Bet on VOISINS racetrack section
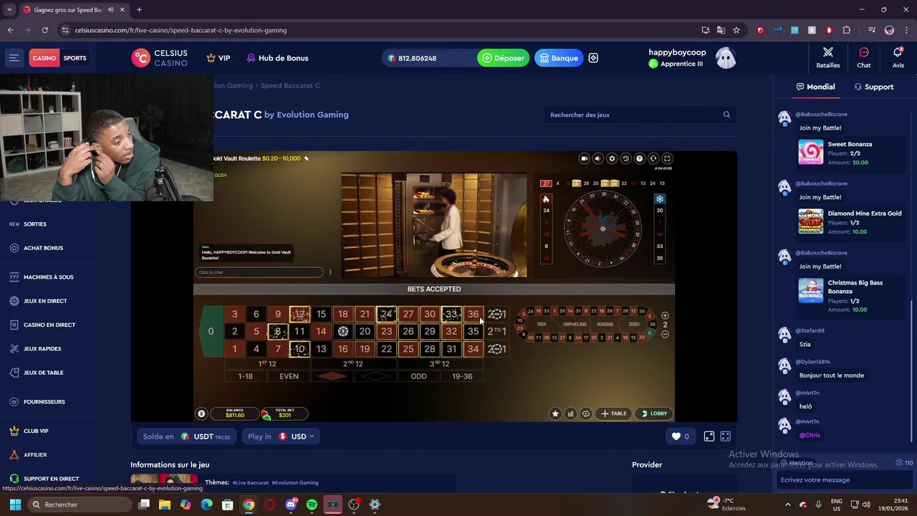Image resolution: width=917 pixels, height=516 pixels. [605, 324]
